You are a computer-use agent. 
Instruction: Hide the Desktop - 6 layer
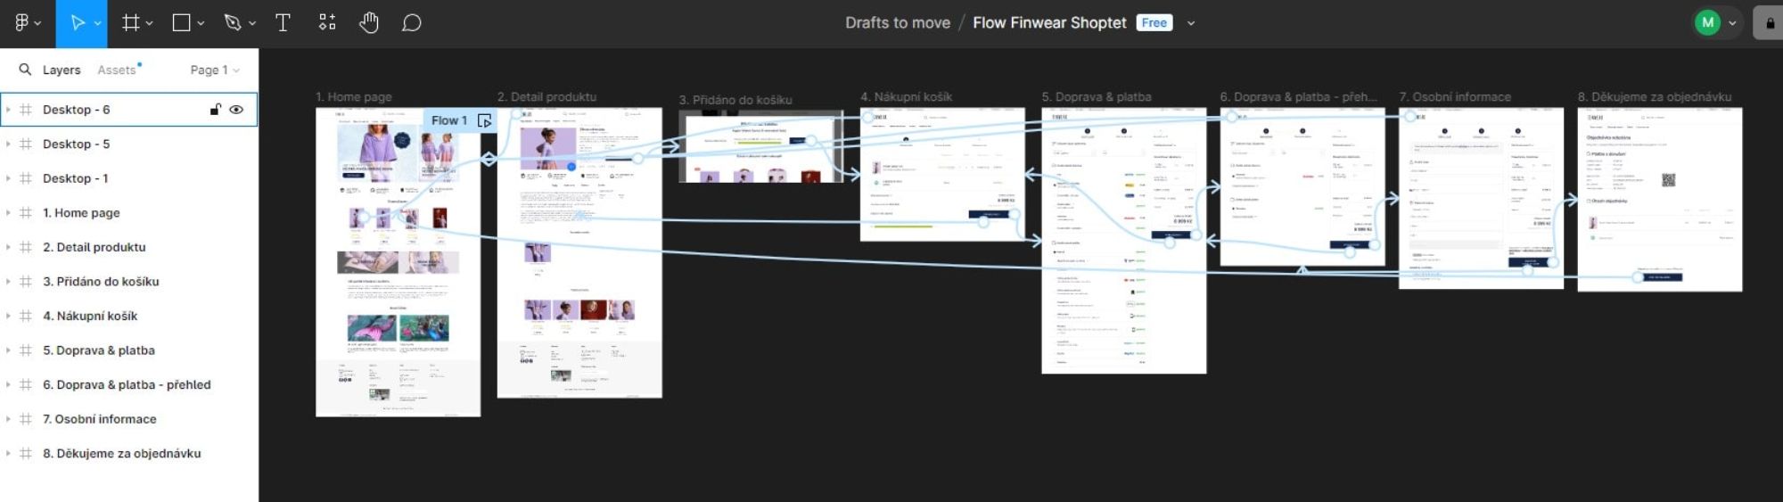pos(236,110)
